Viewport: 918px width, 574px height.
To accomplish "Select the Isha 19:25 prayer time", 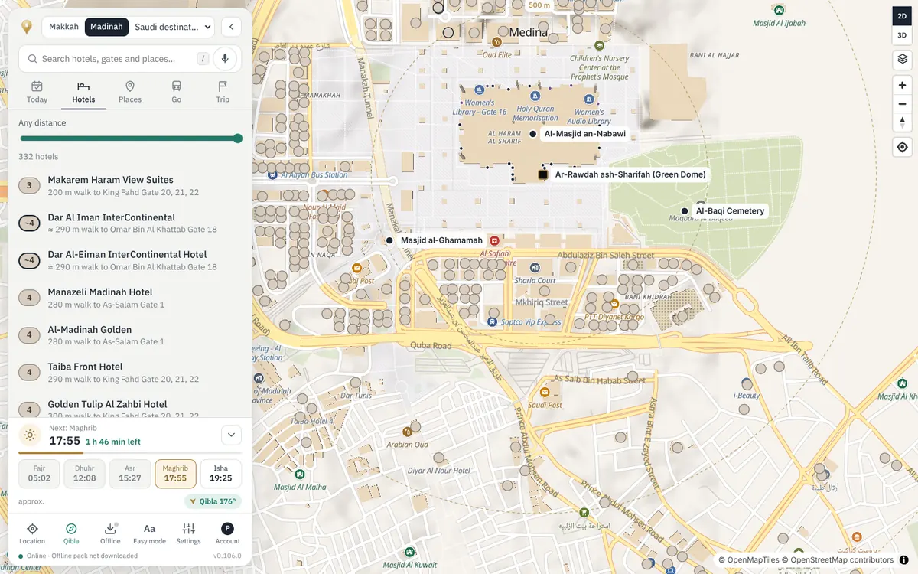I will point(221,474).
